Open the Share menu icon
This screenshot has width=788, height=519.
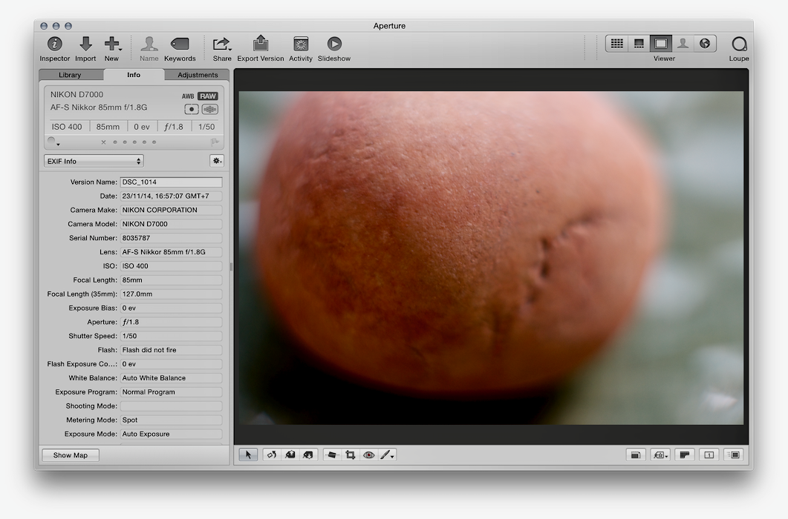(x=221, y=44)
